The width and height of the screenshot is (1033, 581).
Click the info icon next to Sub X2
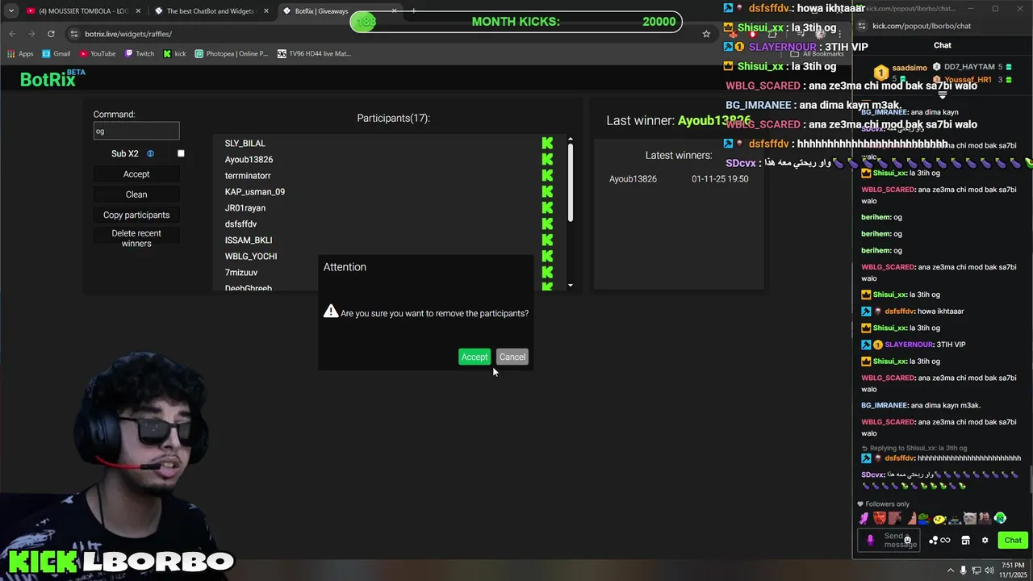click(x=150, y=153)
